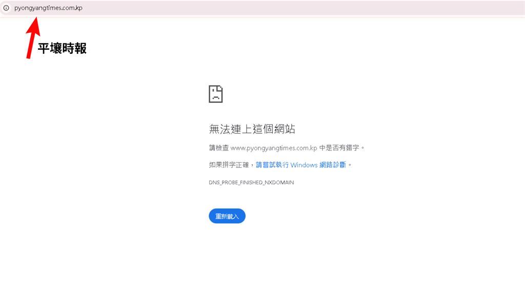The image size is (525, 295).
Task: Click the DNS_PROBE_FINISHED_NXDOMAIN error code text
Action: tap(251, 183)
